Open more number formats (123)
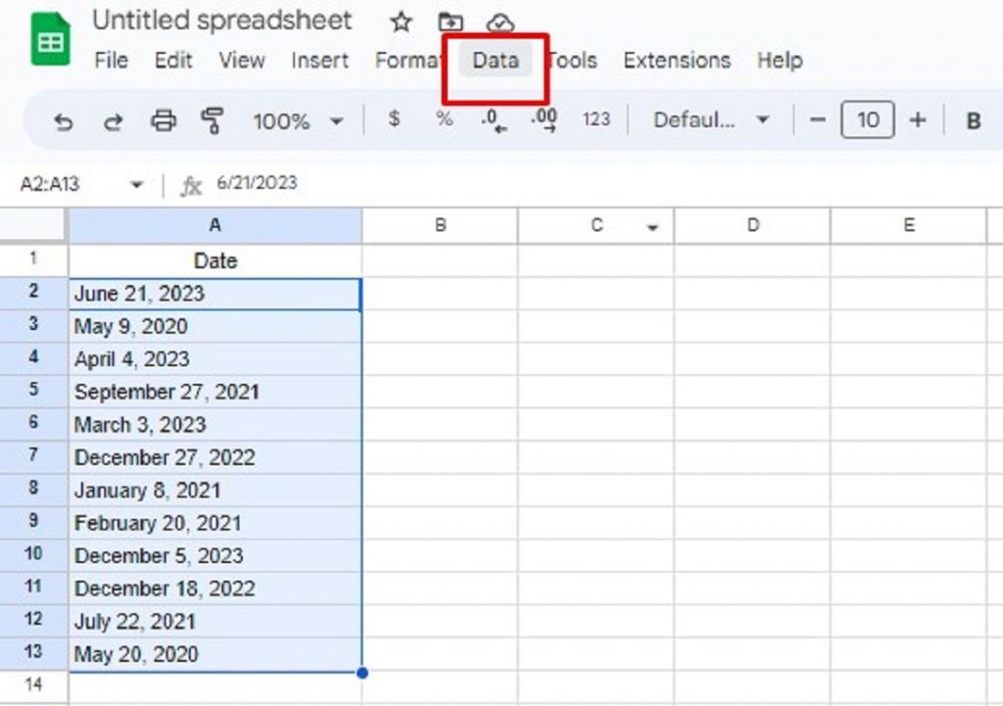 tap(597, 119)
